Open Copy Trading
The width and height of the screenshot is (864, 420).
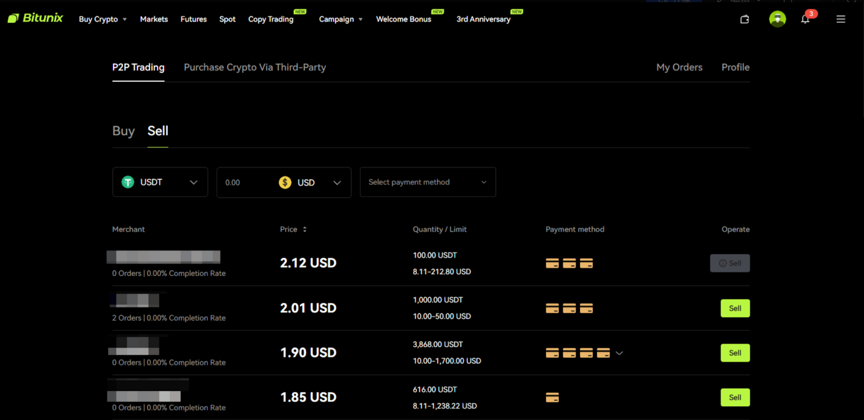271,19
